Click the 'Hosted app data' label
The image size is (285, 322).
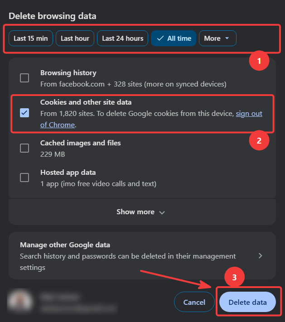68,173
